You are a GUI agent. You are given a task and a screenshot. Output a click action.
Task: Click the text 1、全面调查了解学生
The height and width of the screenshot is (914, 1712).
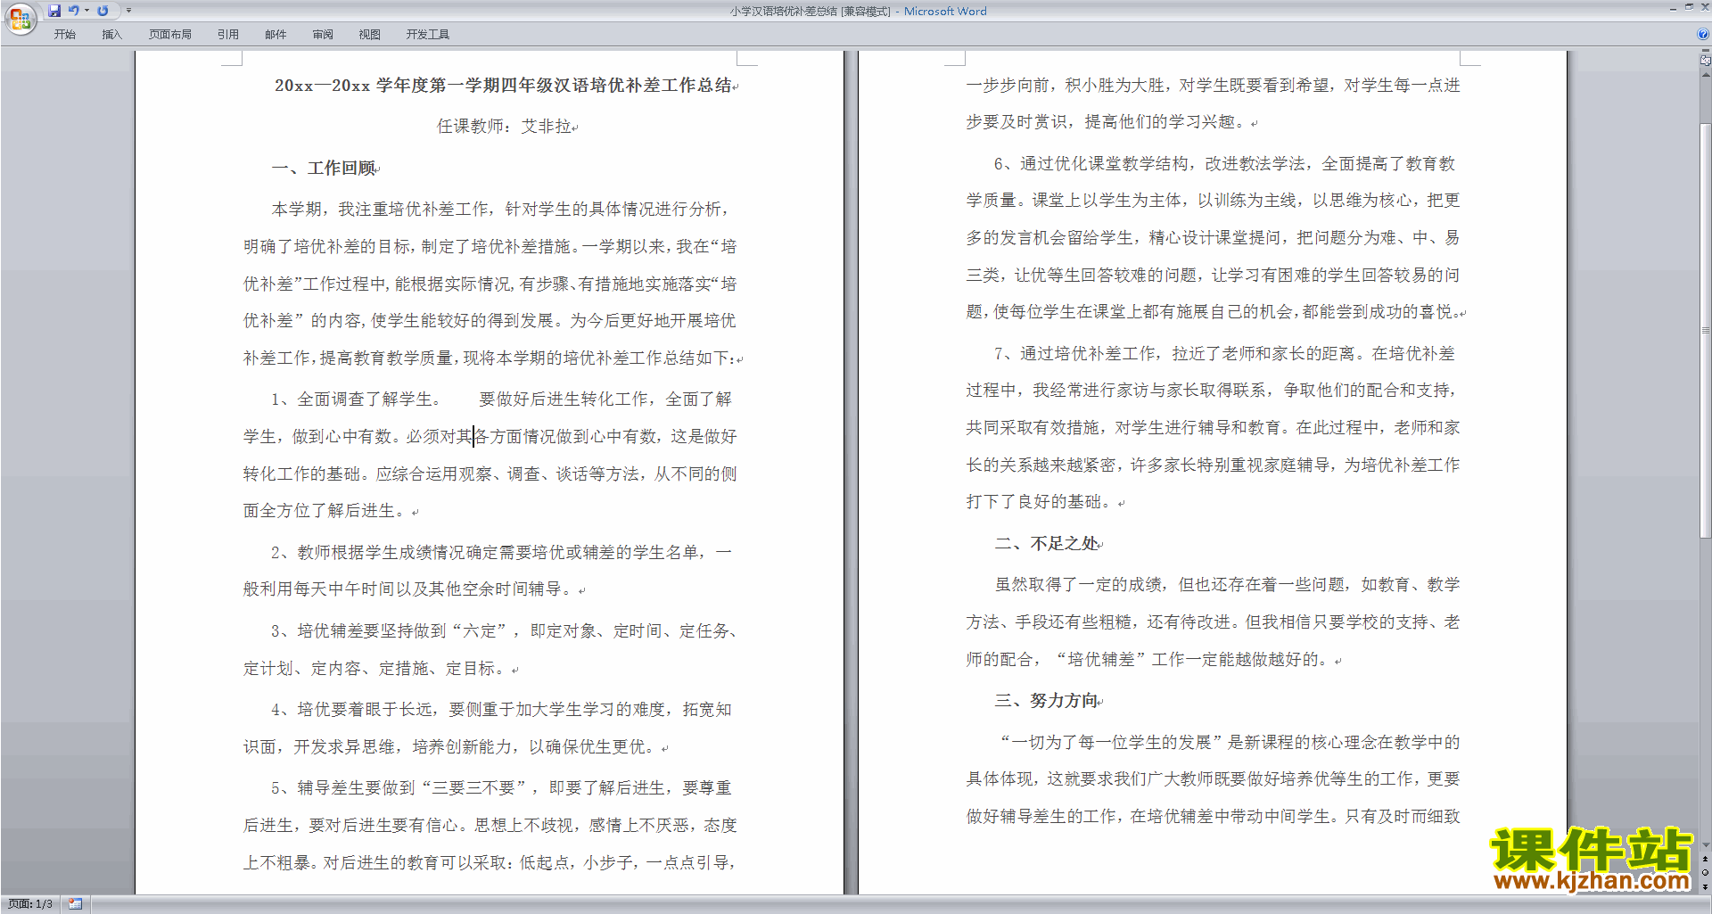pyautogui.click(x=356, y=399)
